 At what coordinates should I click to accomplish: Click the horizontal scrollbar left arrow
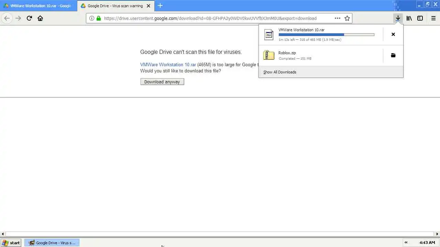click(3, 234)
